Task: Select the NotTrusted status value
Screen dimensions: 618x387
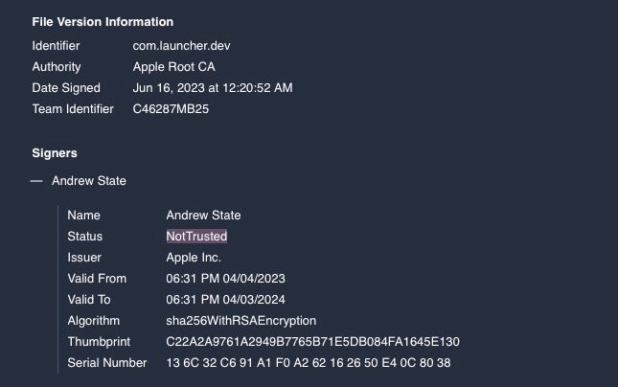Action: pos(196,237)
